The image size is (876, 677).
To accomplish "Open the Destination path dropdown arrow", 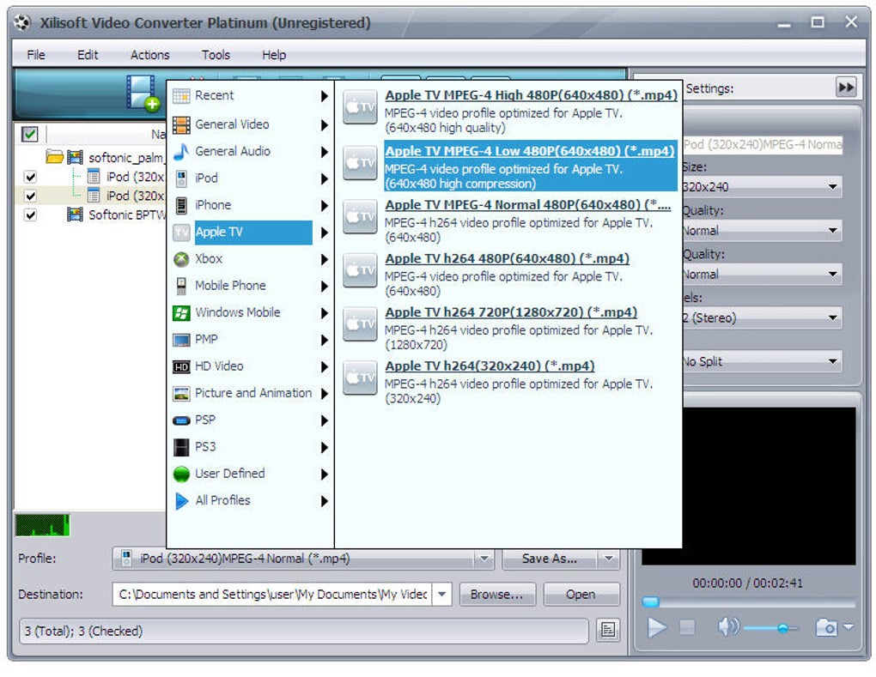I will [442, 595].
